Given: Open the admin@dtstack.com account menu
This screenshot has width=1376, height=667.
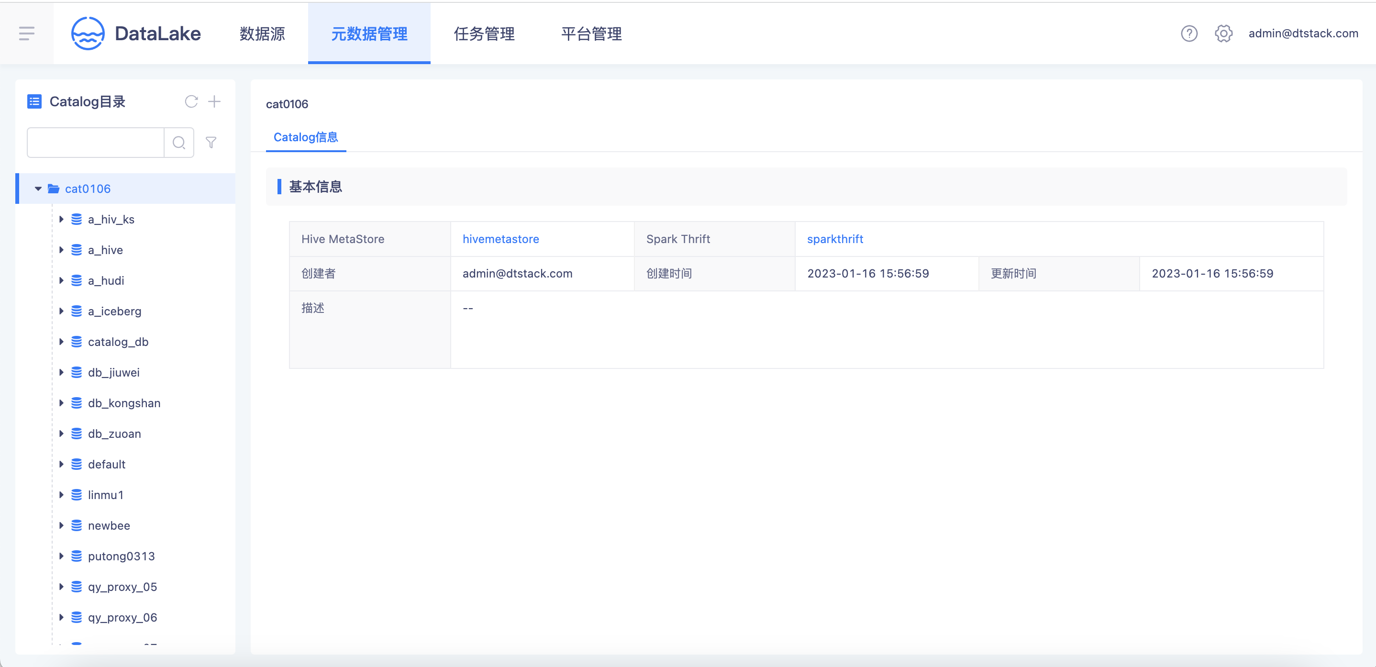Looking at the screenshot, I should click(x=1303, y=33).
